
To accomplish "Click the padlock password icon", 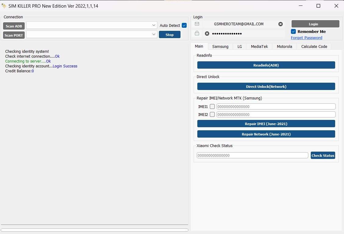I will [x=197, y=33].
